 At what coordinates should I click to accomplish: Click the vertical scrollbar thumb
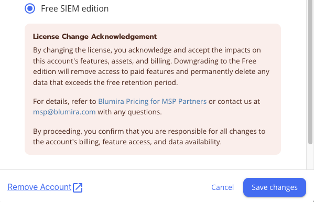point(310,72)
